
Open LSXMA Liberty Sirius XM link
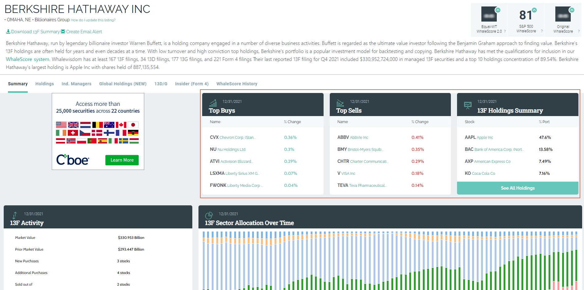pos(235,173)
